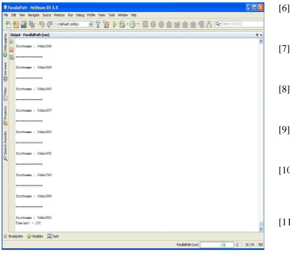Open the Team menu
Screen dimensions: 290x256
(102, 15)
